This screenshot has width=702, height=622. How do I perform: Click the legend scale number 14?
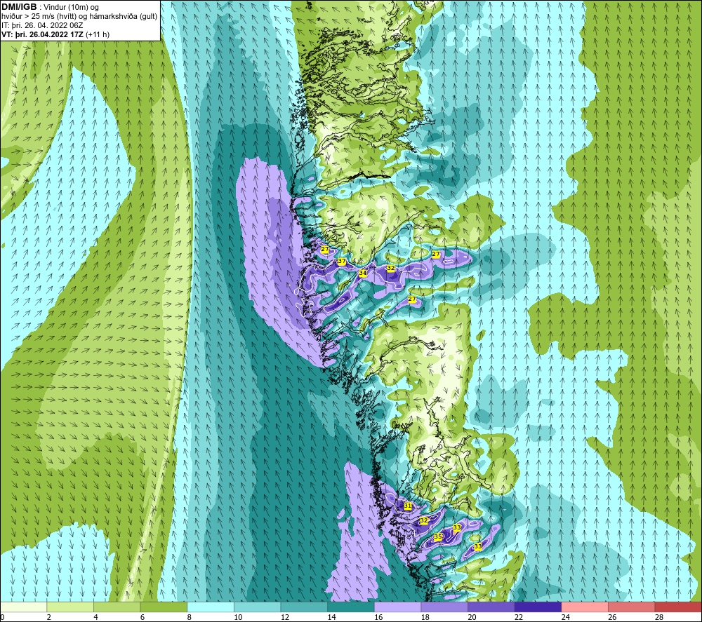[x=331, y=617]
